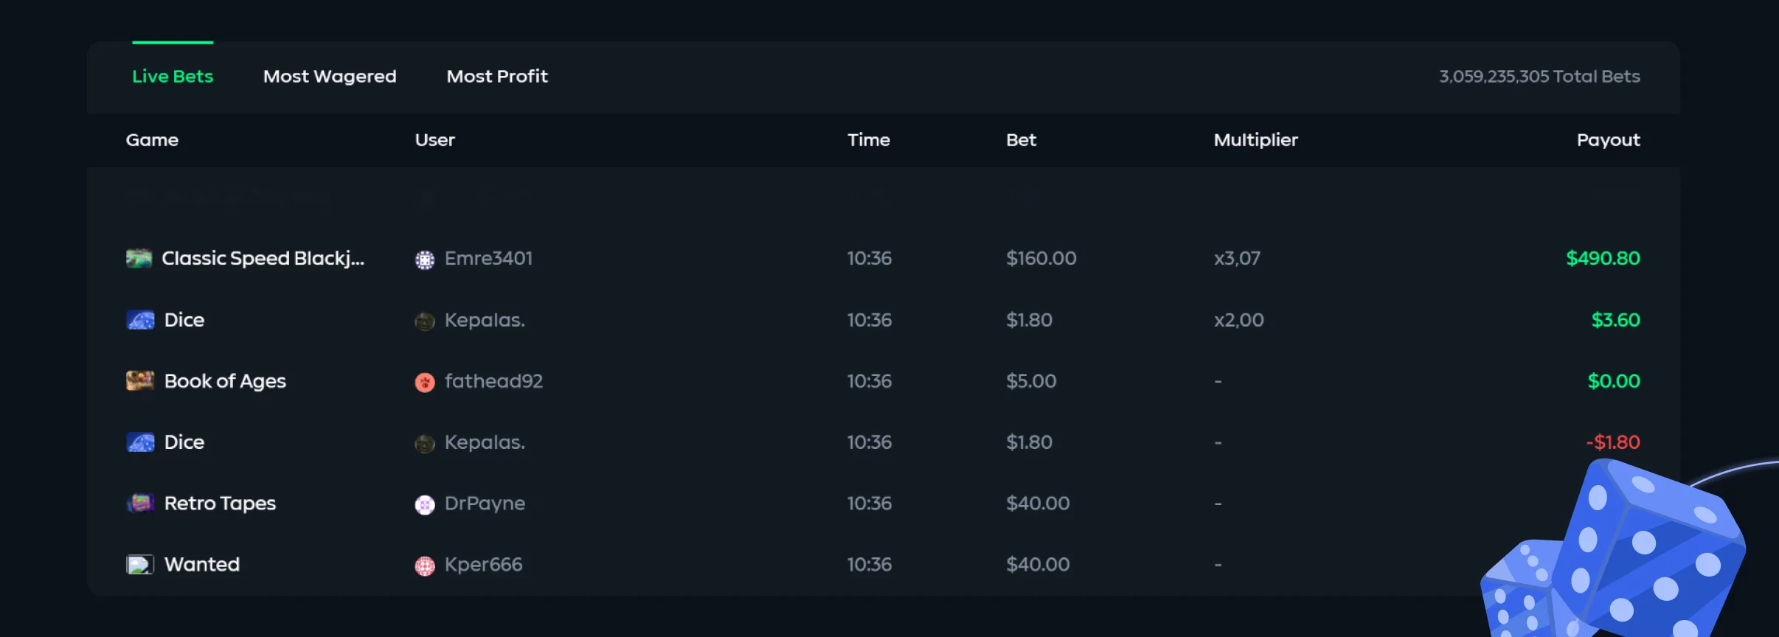Open the Book of Ages game link

[225, 381]
